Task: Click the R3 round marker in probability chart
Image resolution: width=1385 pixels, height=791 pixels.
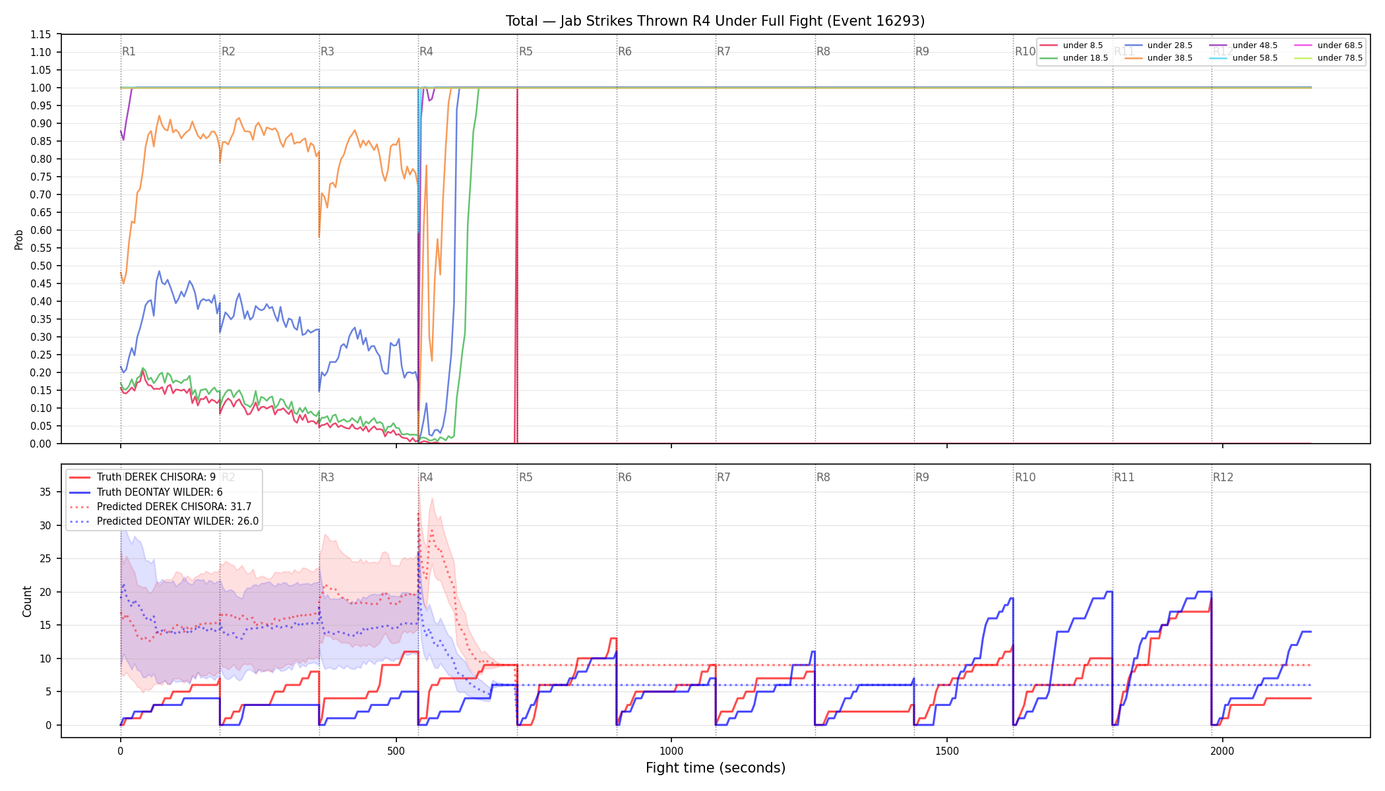Action: coord(327,51)
